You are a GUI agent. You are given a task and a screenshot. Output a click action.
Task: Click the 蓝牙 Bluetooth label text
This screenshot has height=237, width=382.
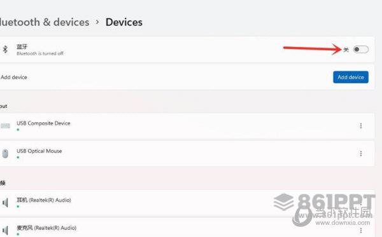click(22, 46)
